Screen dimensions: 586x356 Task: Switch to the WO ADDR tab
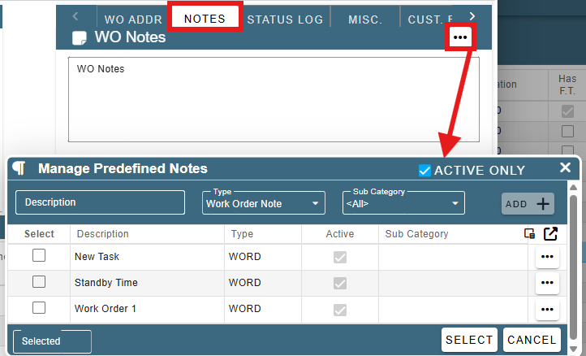(133, 19)
